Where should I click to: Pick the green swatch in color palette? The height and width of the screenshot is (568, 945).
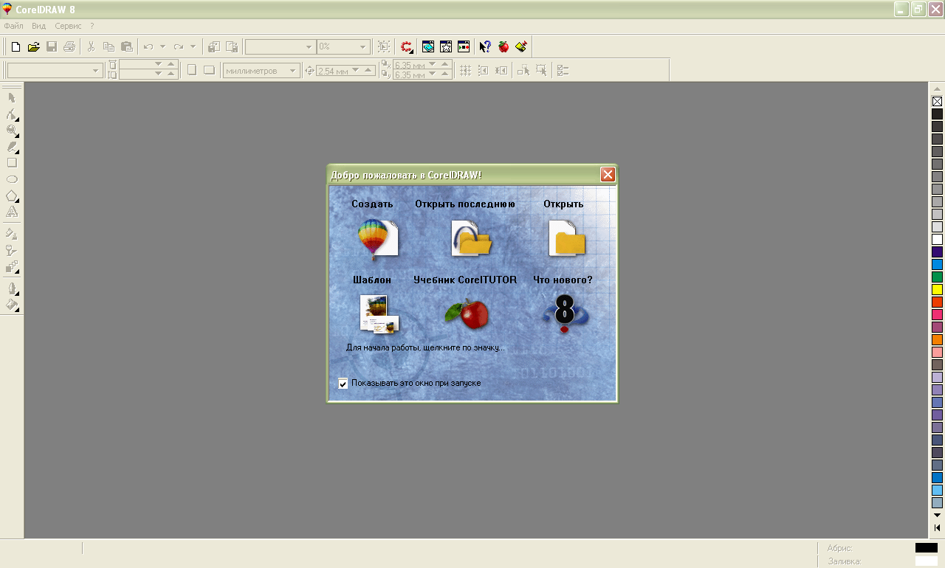click(937, 277)
